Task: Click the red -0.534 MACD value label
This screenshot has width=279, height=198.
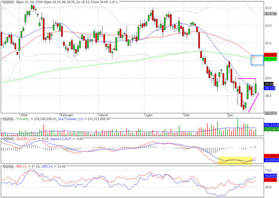Action: [271, 156]
